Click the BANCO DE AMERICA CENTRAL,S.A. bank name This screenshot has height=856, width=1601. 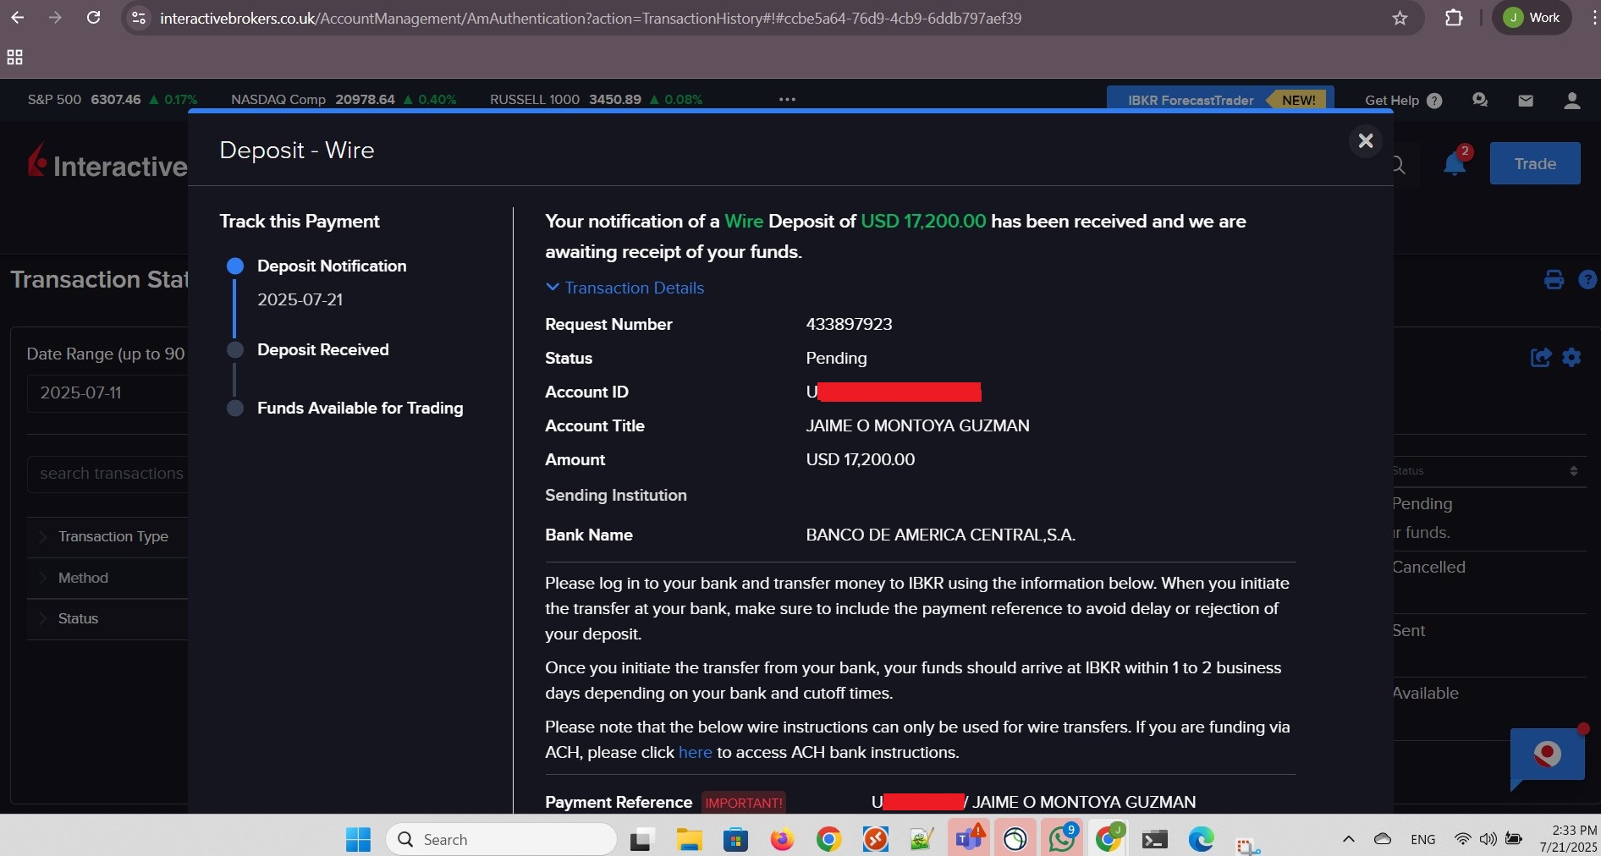pyautogui.click(x=940, y=535)
